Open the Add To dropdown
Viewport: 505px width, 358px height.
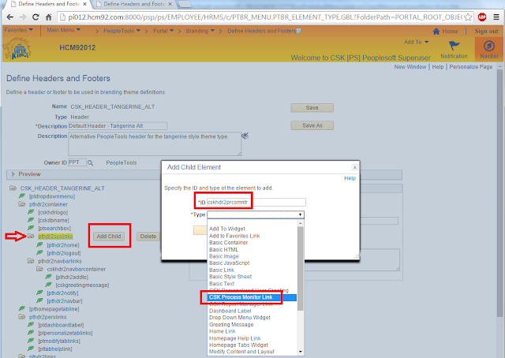pyautogui.click(x=416, y=42)
